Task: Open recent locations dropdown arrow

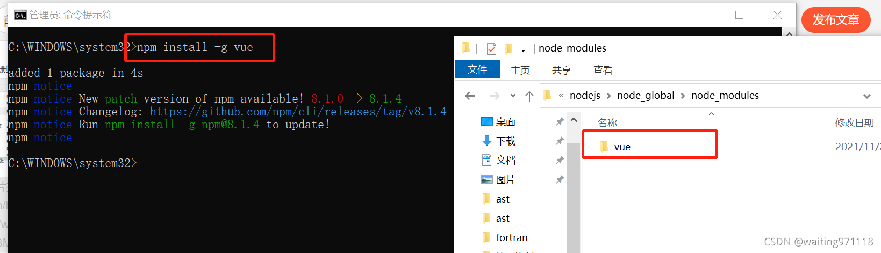Action: tap(513, 96)
